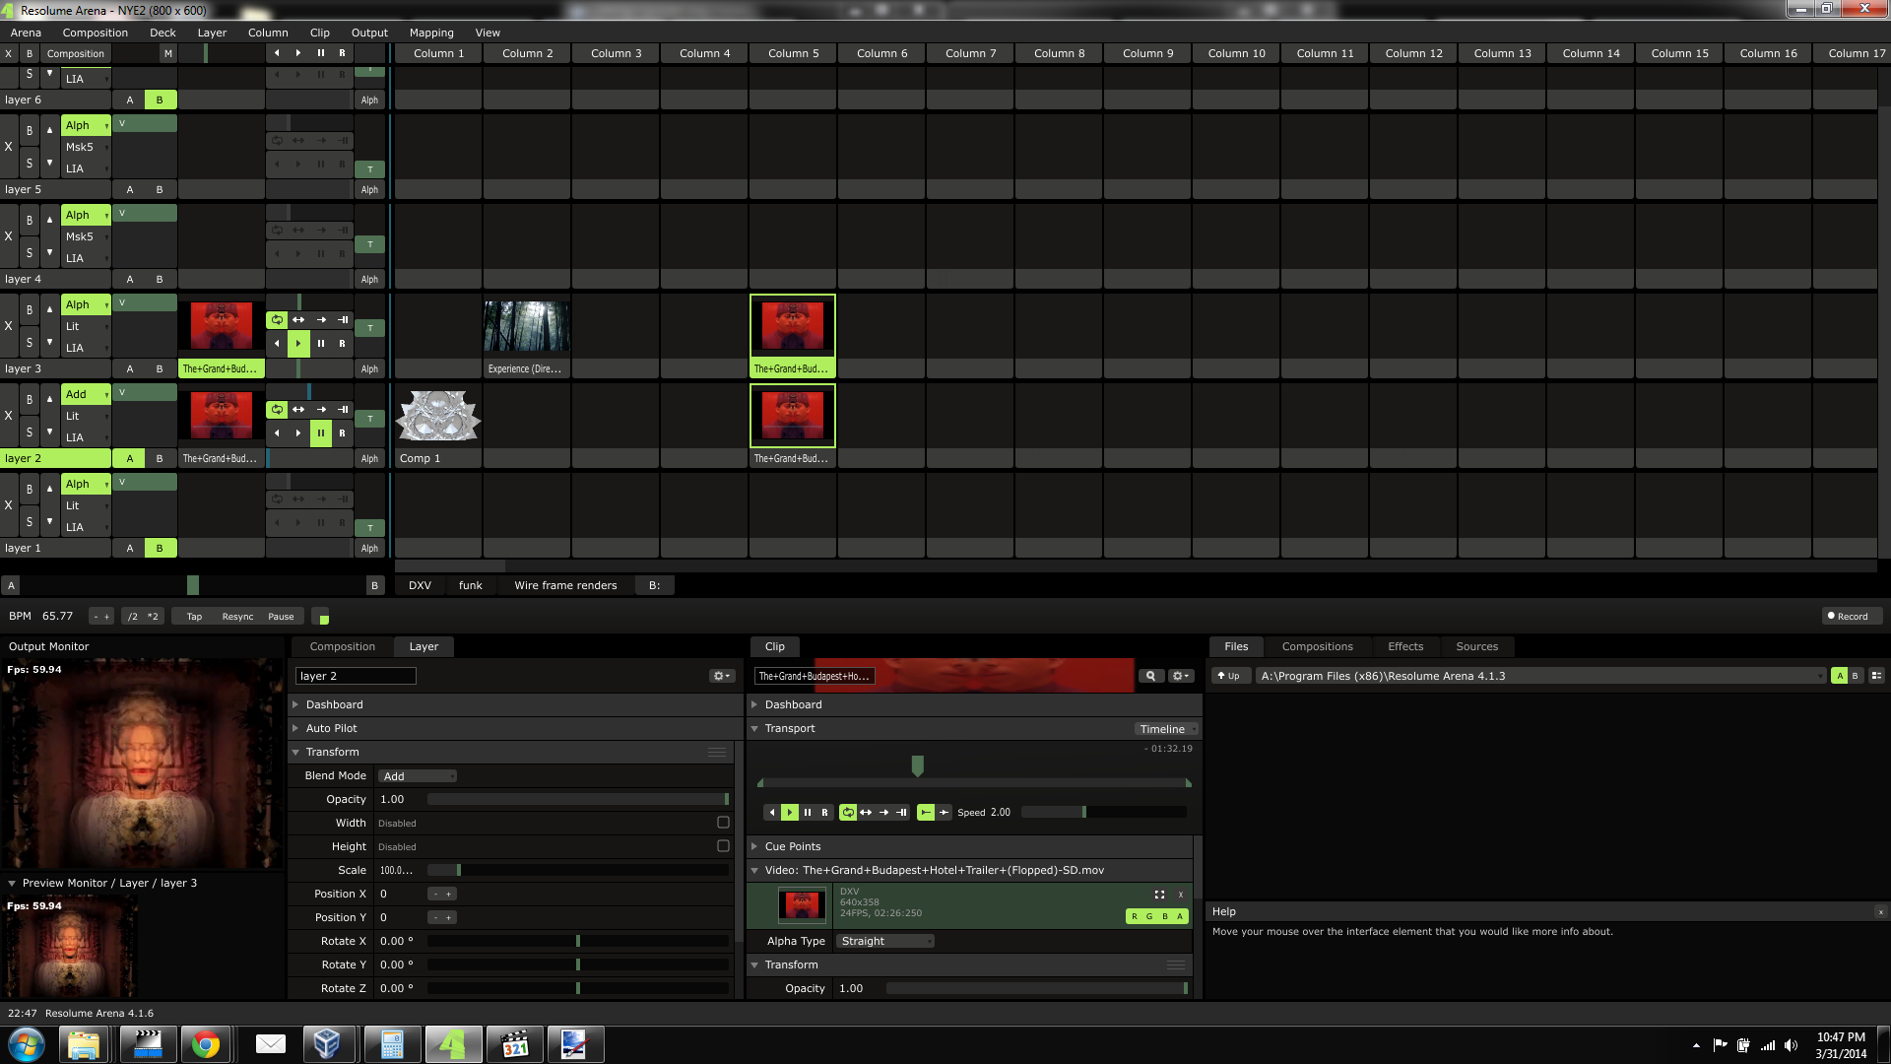Click fullscreen resize icon in video info
This screenshot has width=1891, height=1064.
click(1159, 895)
